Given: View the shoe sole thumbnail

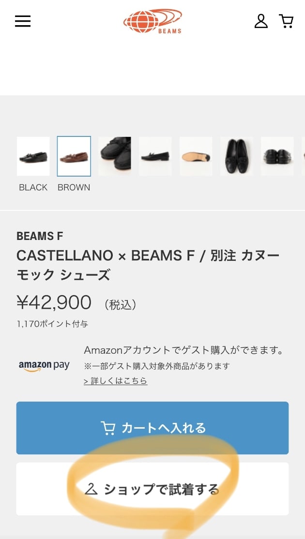Looking at the screenshot, I should [x=196, y=156].
